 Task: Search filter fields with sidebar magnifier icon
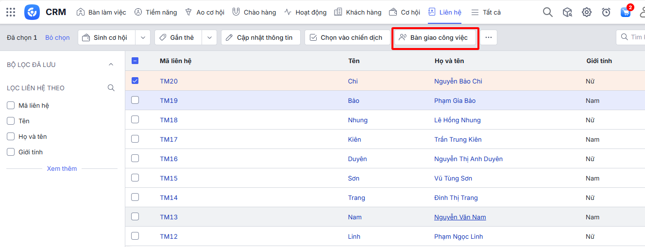tap(111, 88)
